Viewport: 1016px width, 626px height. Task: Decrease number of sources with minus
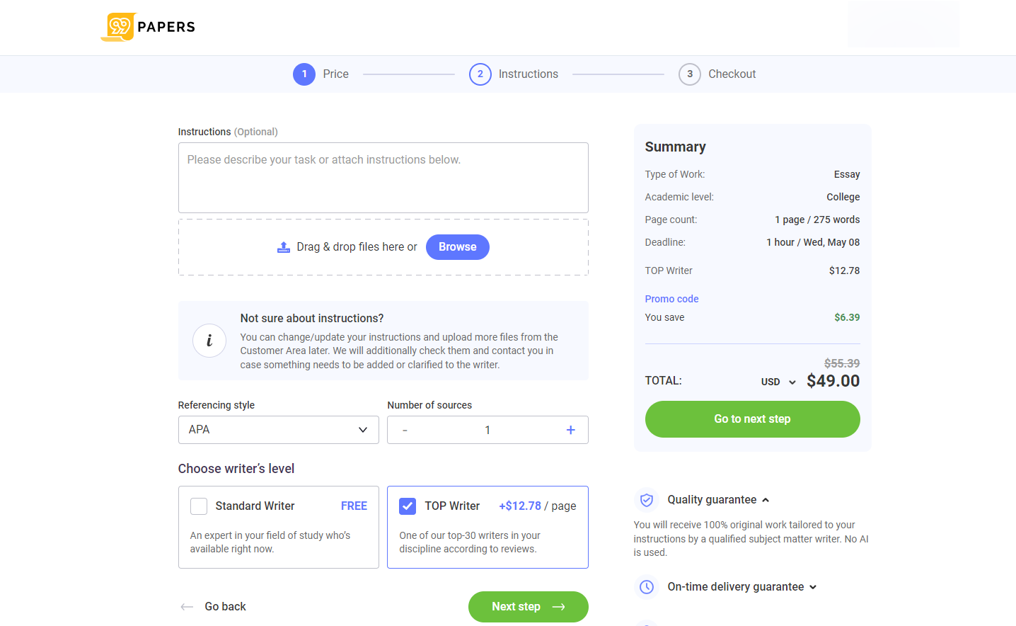[405, 430]
